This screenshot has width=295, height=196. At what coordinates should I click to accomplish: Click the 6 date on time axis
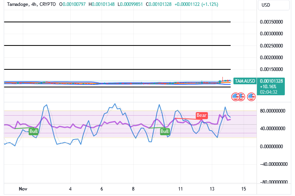102,189
